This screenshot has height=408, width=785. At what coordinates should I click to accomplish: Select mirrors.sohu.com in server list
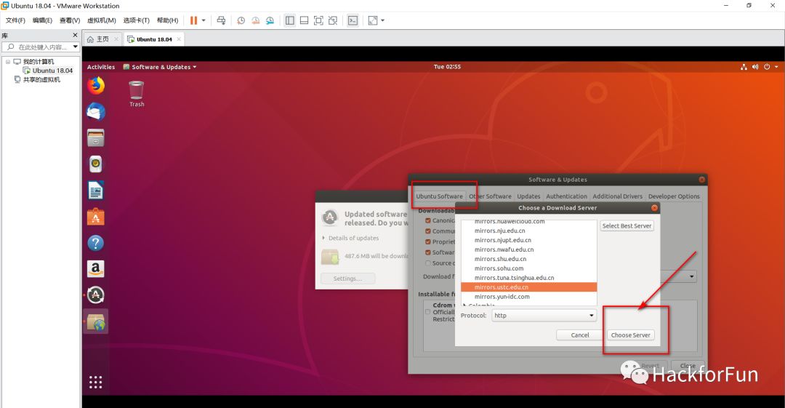click(x=528, y=268)
